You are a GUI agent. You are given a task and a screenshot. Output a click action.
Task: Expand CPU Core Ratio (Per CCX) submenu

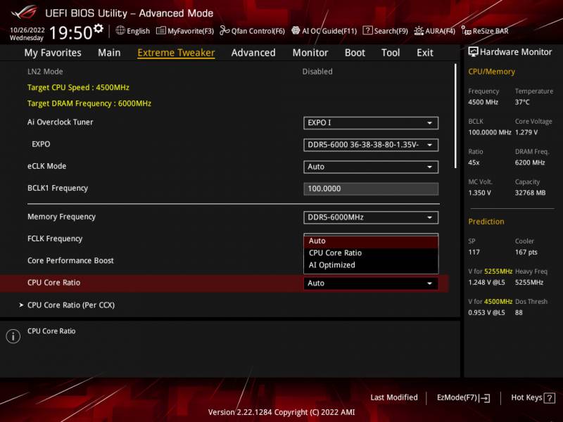(71, 305)
